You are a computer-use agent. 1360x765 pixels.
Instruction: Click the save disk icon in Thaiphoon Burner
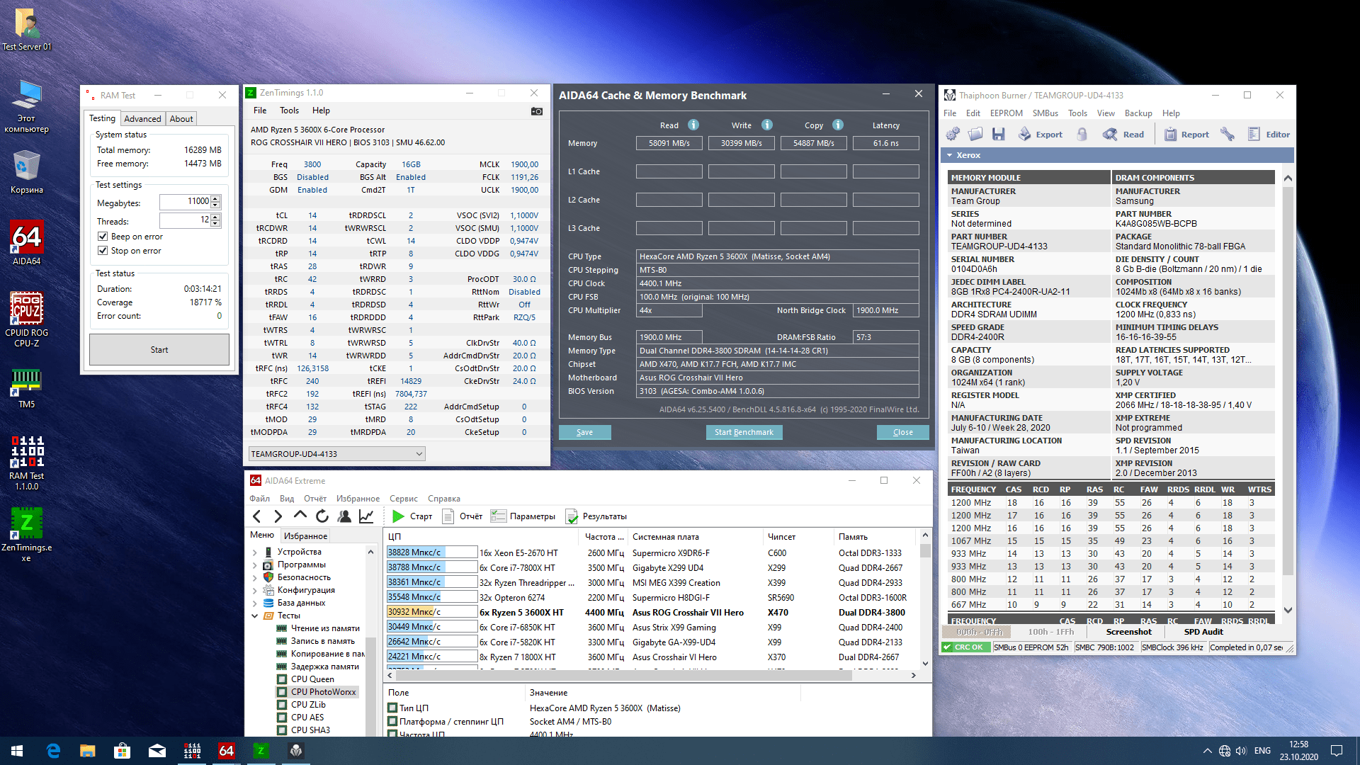point(999,135)
